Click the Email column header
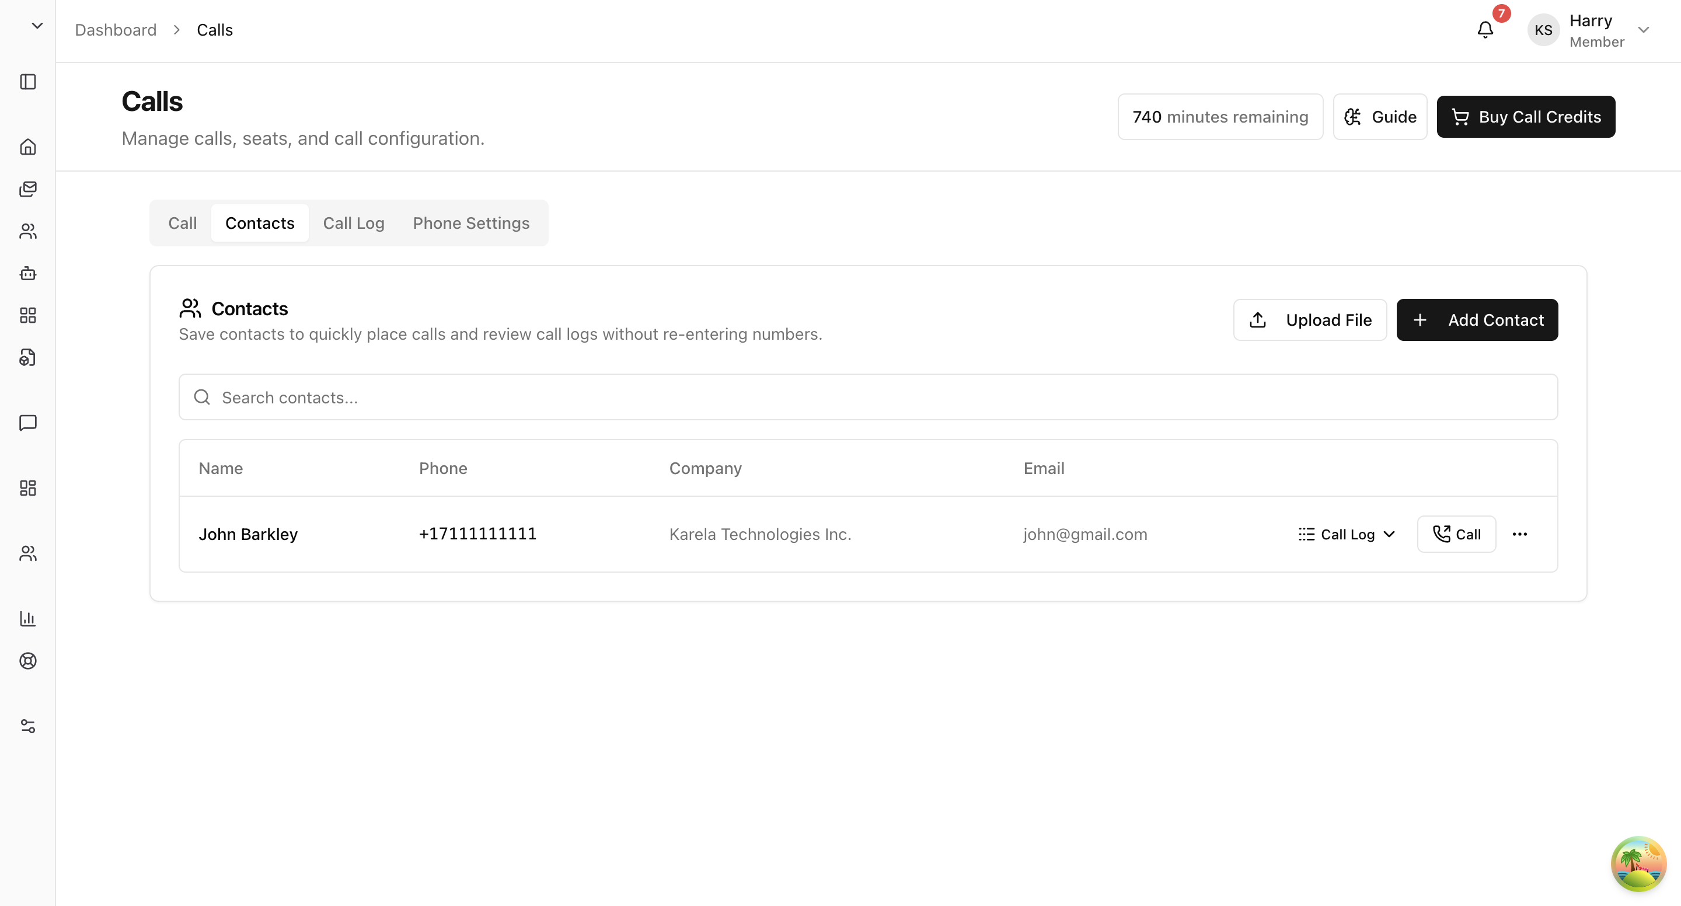1681x906 pixels. pos(1044,468)
